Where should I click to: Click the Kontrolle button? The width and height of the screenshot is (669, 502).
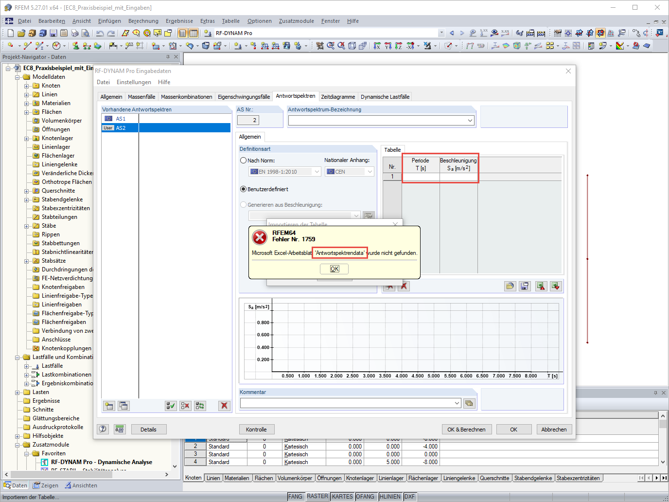coord(256,429)
